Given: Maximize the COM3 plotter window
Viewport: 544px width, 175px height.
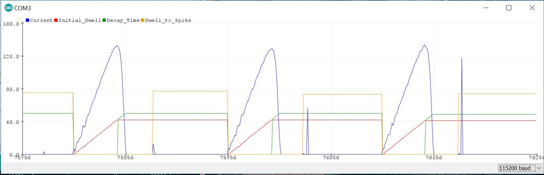Looking at the screenshot, I should coord(509,8).
